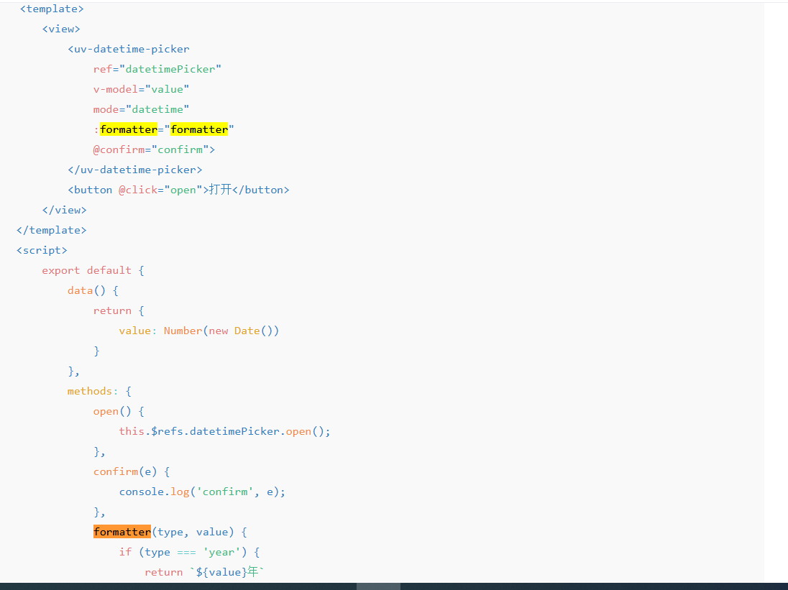Click the methods object key
The image size is (788, 590).
[x=91, y=391]
